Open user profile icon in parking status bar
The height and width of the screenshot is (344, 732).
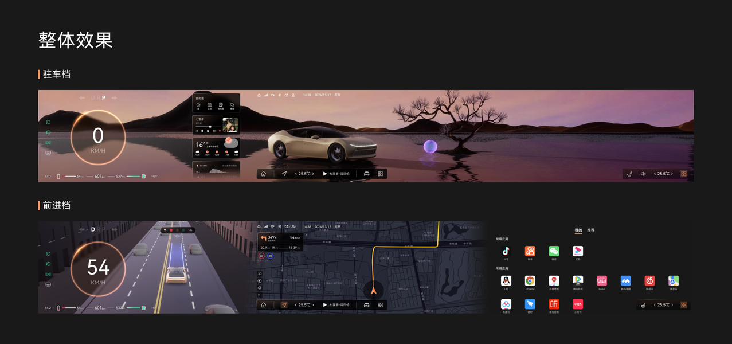[293, 95]
